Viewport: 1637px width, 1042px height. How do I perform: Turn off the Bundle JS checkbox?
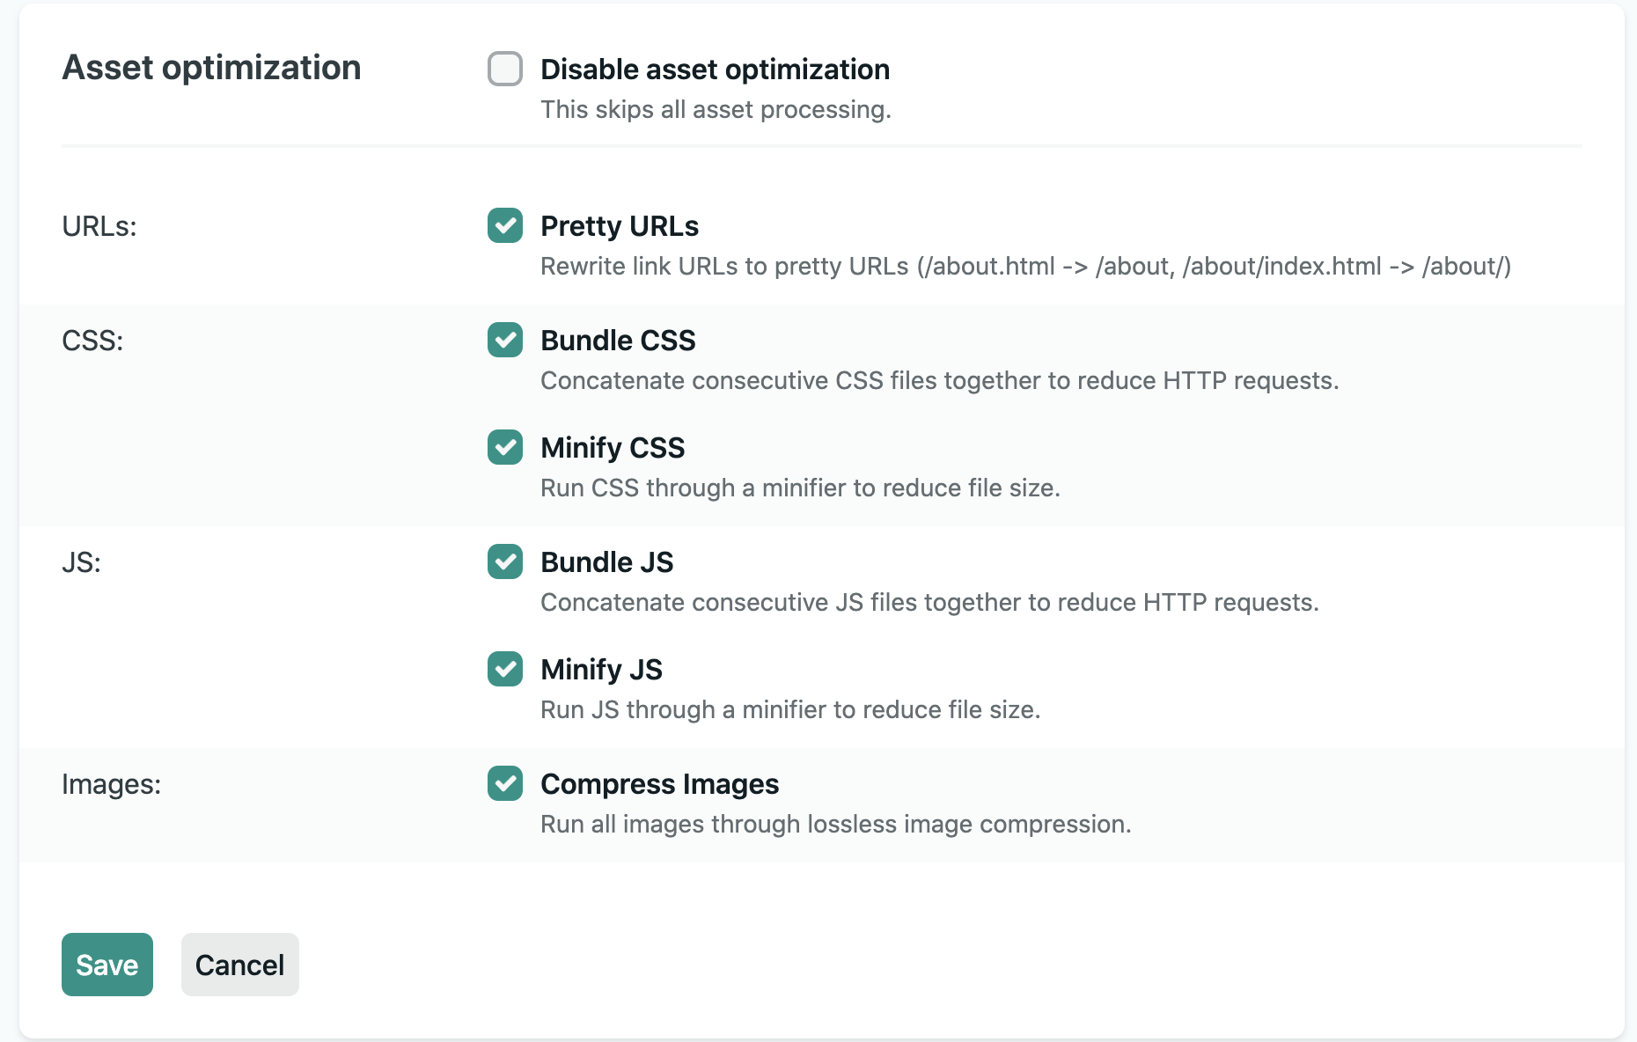point(505,561)
